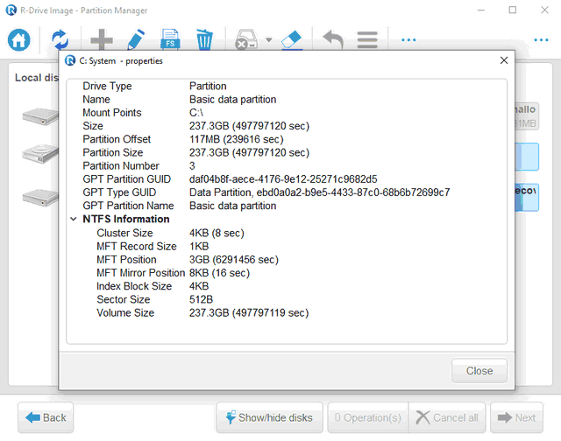Open the three-line operations list icon

(x=367, y=40)
